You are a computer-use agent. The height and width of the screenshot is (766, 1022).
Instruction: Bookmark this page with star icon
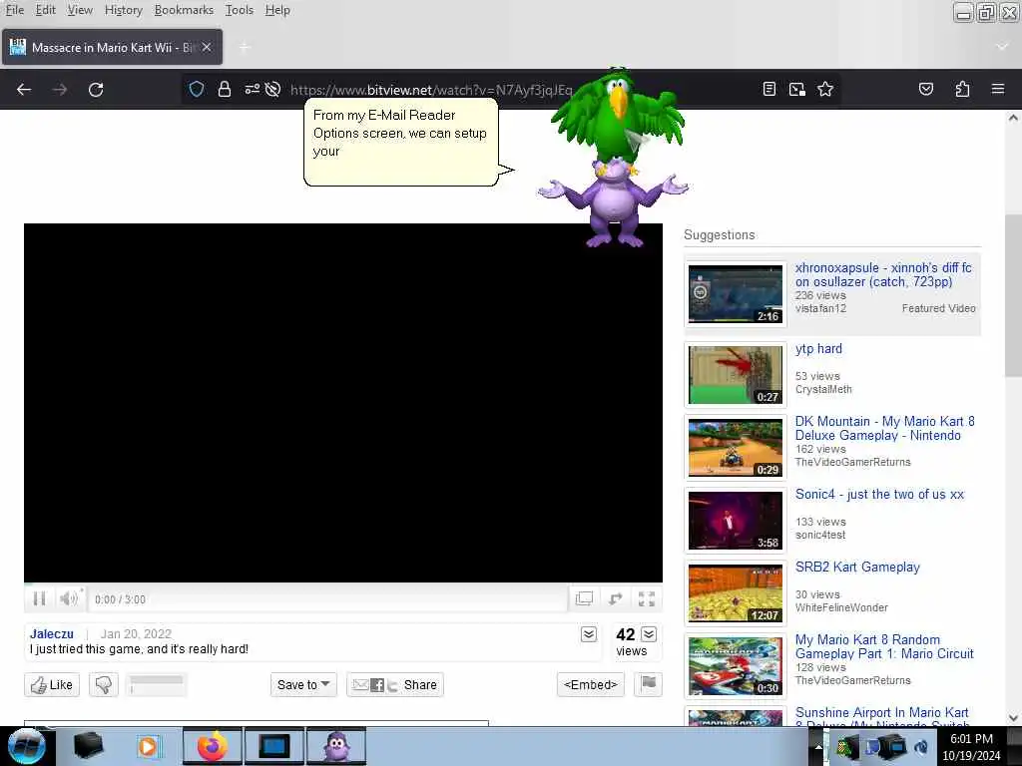pos(825,89)
